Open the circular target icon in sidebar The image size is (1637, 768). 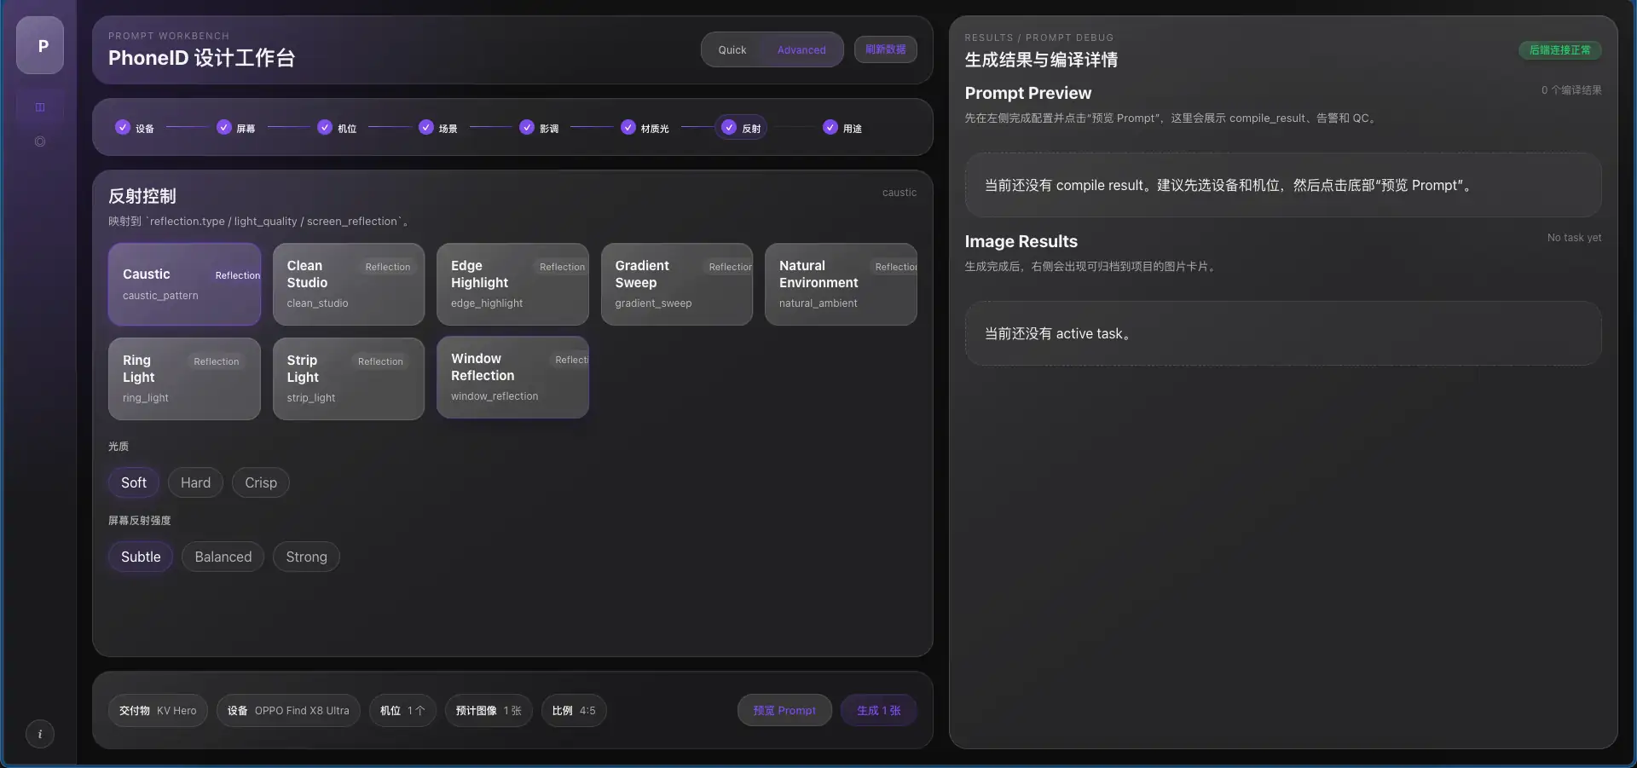pyautogui.click(x=40, y=141)
